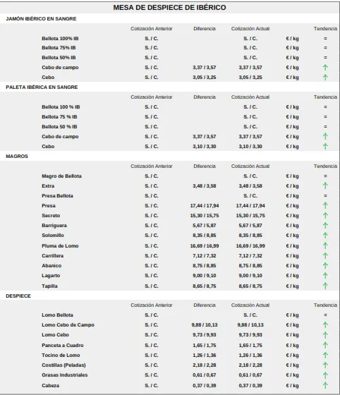Click the title MESA DE DESPIECE DE IBÉRICO

[x=169, y=8]
